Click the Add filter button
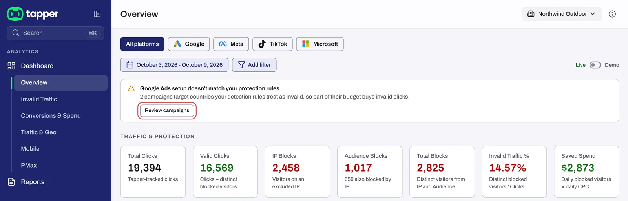The width and height of the screenshot is (628, 201). (254, 65)
